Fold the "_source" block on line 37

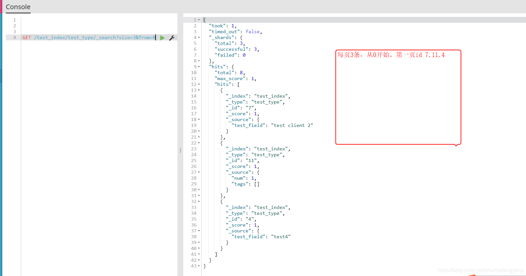tap(199, 231)
